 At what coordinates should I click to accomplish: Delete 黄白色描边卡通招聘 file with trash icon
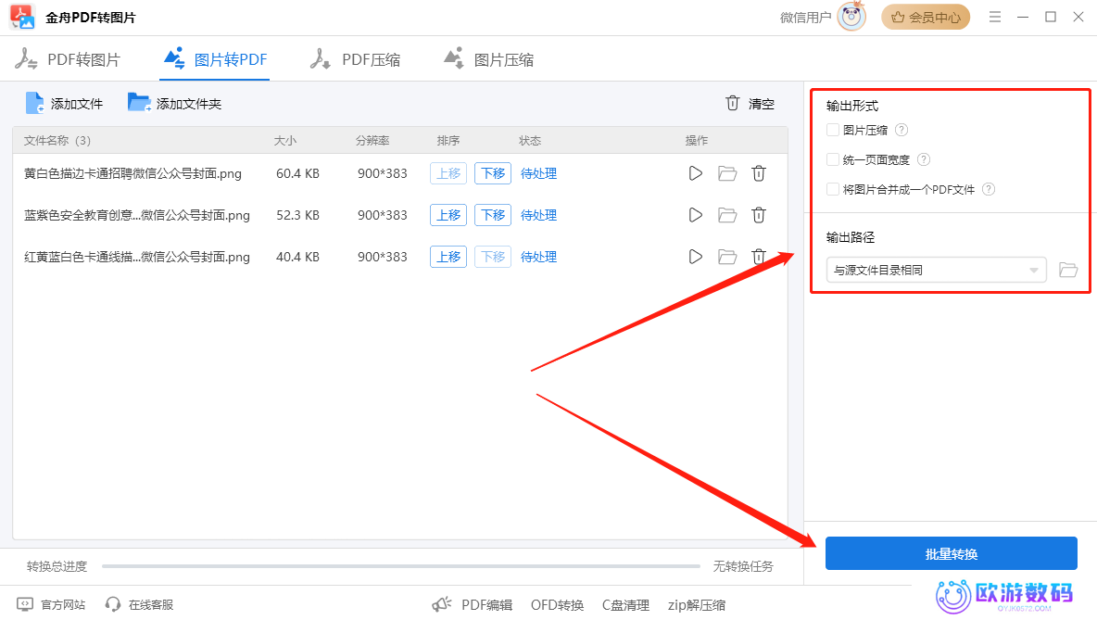(x=759, y=173)
